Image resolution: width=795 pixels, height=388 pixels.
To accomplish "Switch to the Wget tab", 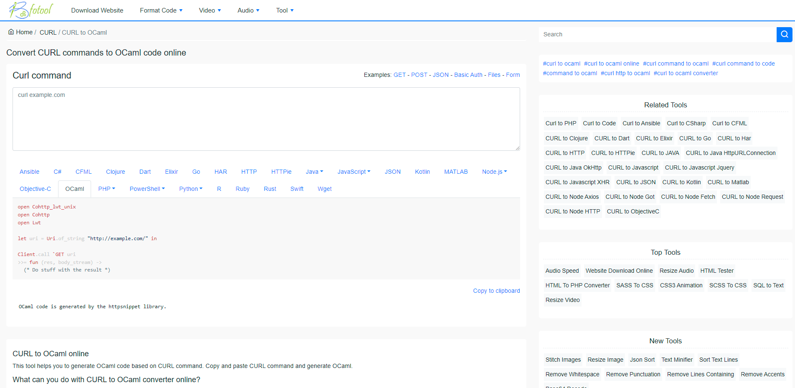I will pyautogui.click(x=325, y=188).
